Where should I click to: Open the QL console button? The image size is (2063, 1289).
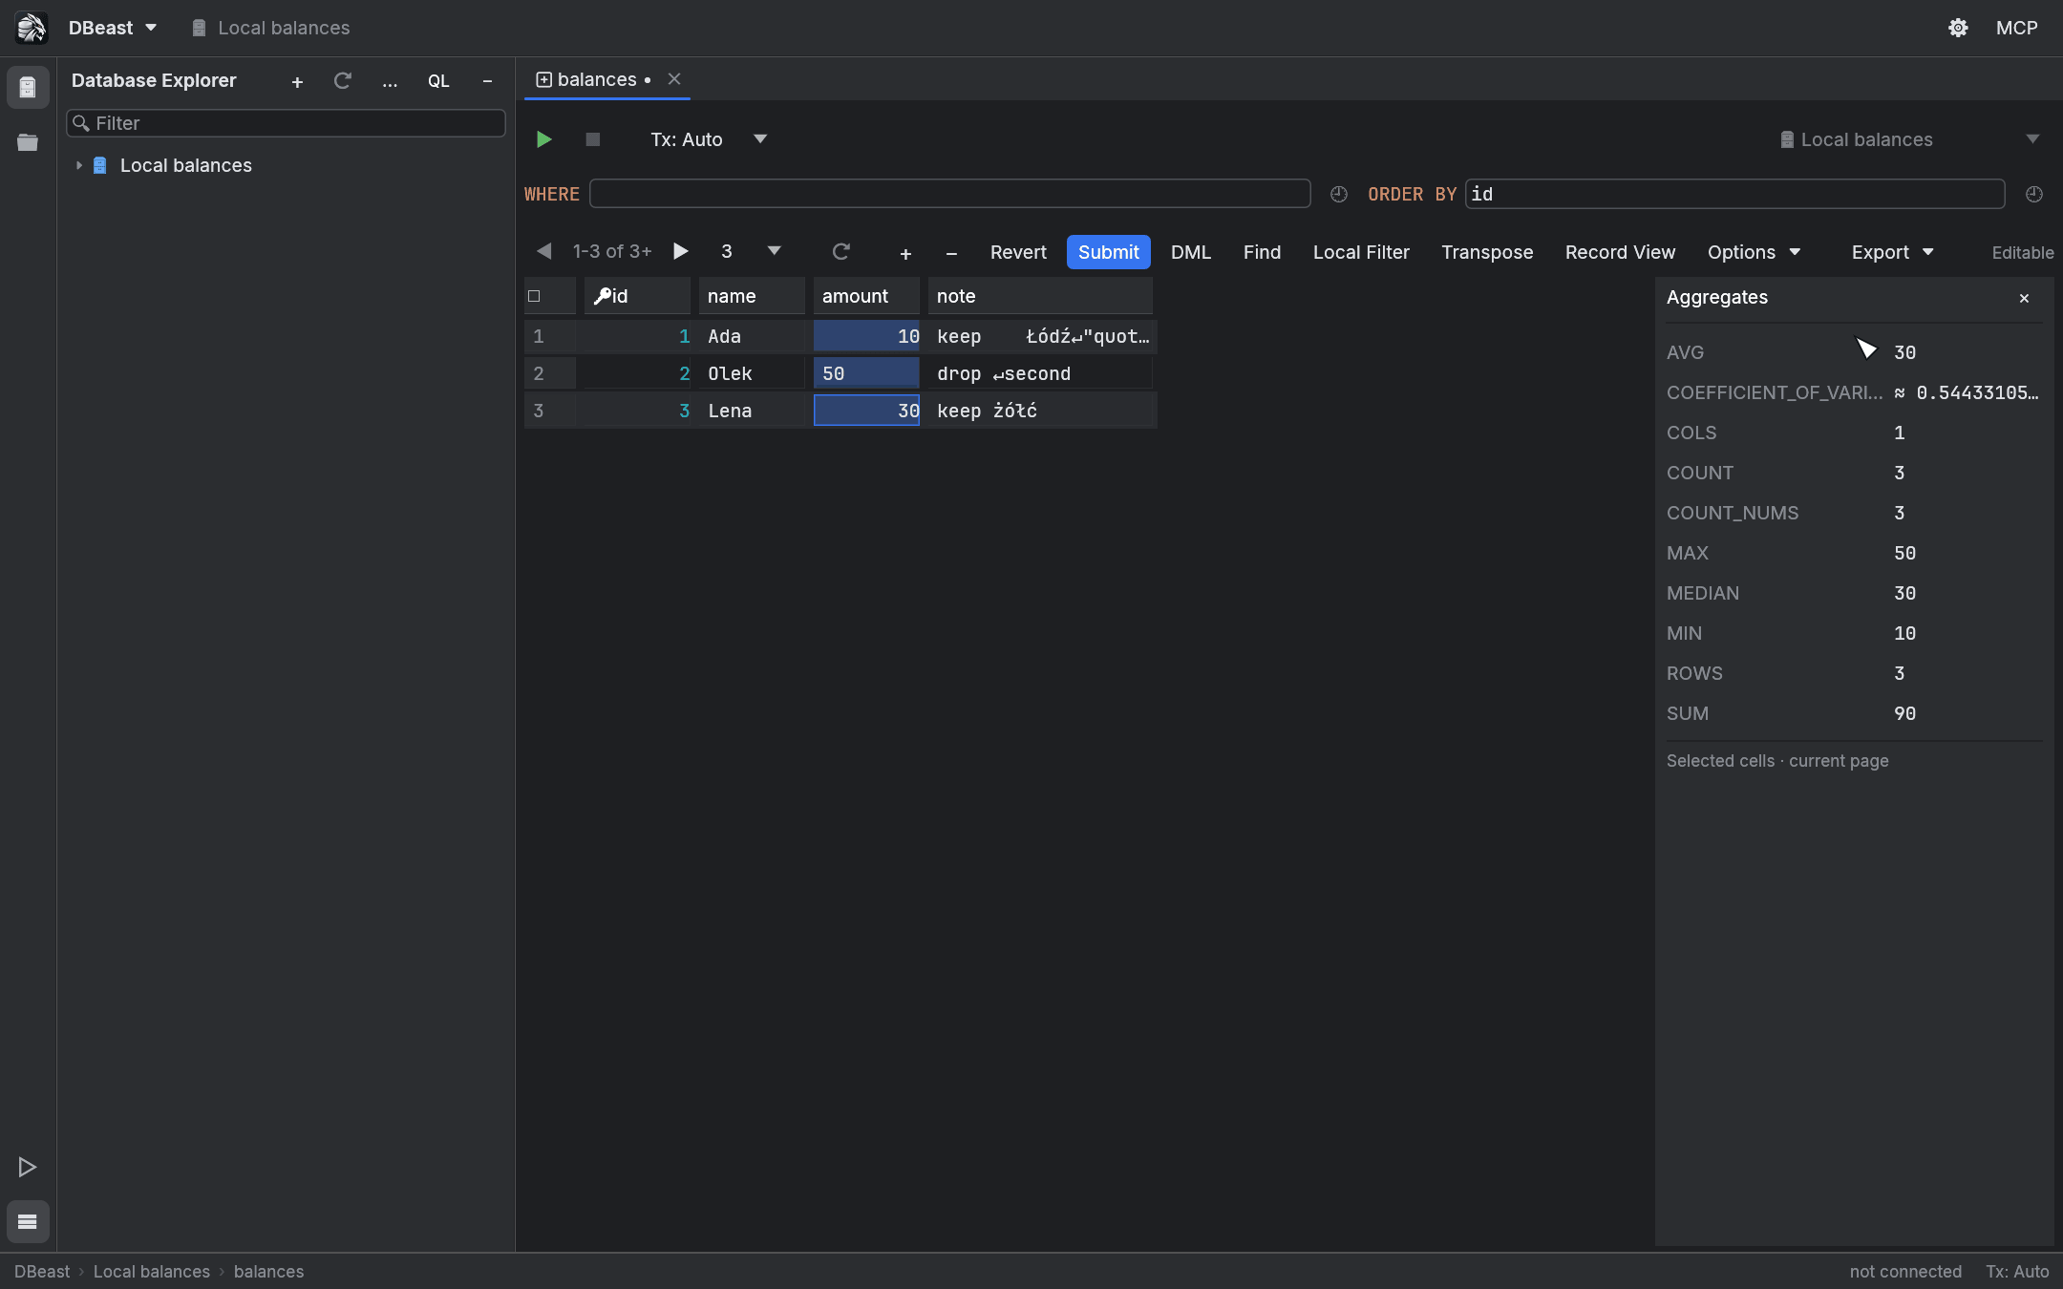[438, 81]
